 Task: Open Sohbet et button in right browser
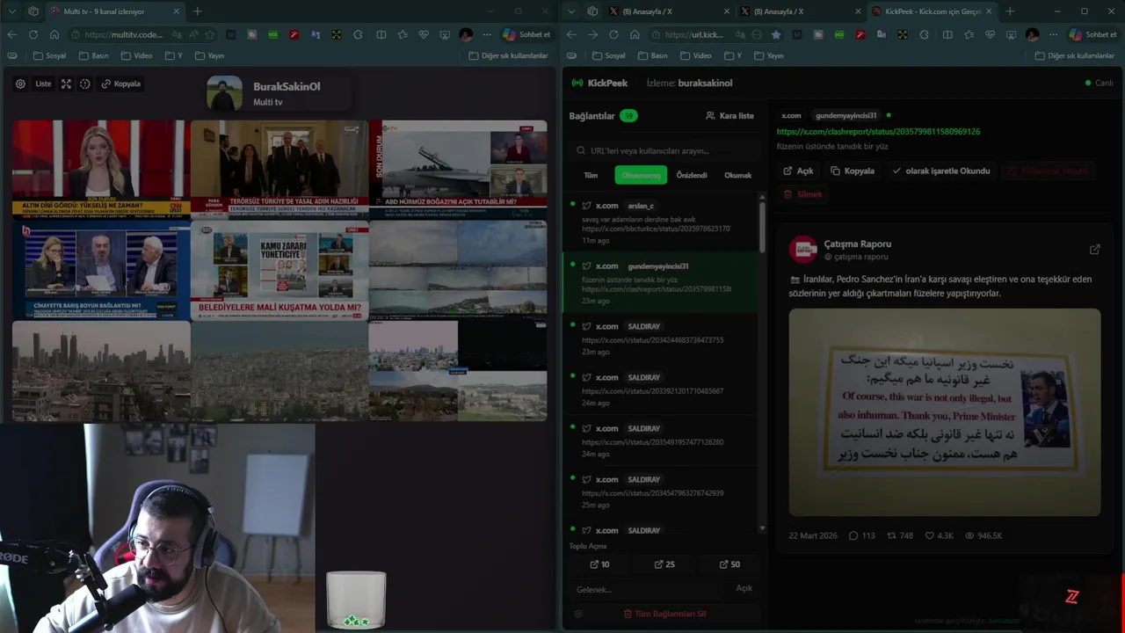(x=1092, y=34)
